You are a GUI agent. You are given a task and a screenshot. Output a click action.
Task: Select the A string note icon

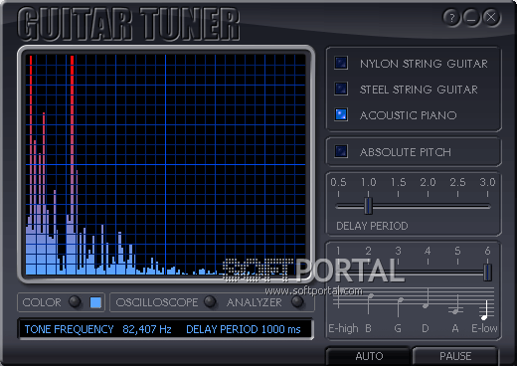click(456, 304)
